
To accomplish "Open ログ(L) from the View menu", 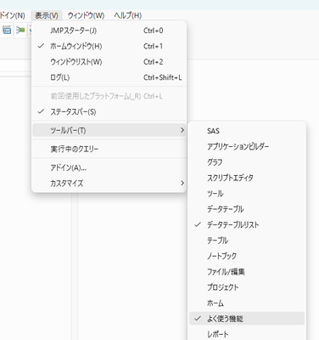I will tap(109, 77).
